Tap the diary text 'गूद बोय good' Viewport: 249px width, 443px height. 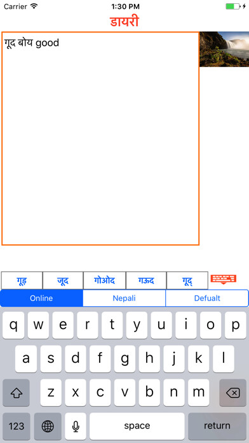click(x=32, y=43)
